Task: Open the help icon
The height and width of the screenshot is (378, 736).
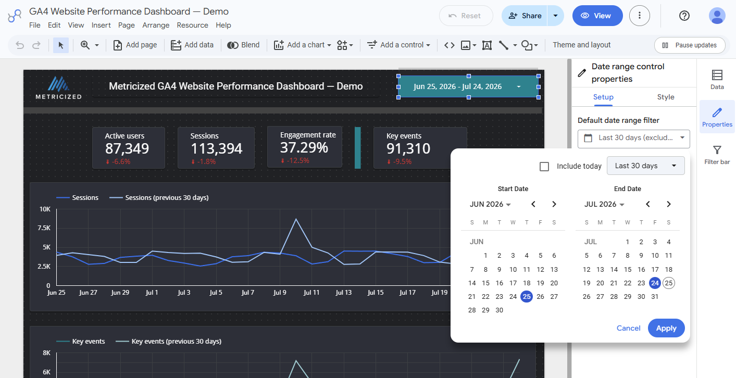Action: click(684, 16)
